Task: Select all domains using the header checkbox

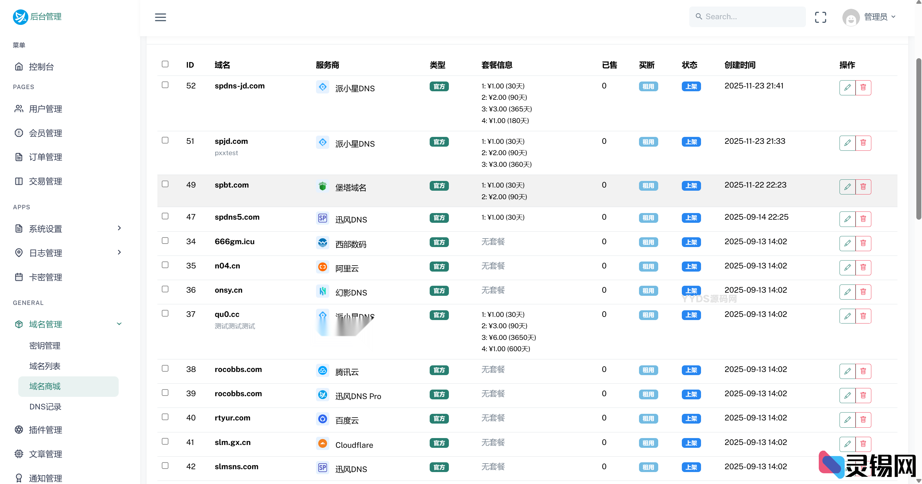Action: [165, 64]
